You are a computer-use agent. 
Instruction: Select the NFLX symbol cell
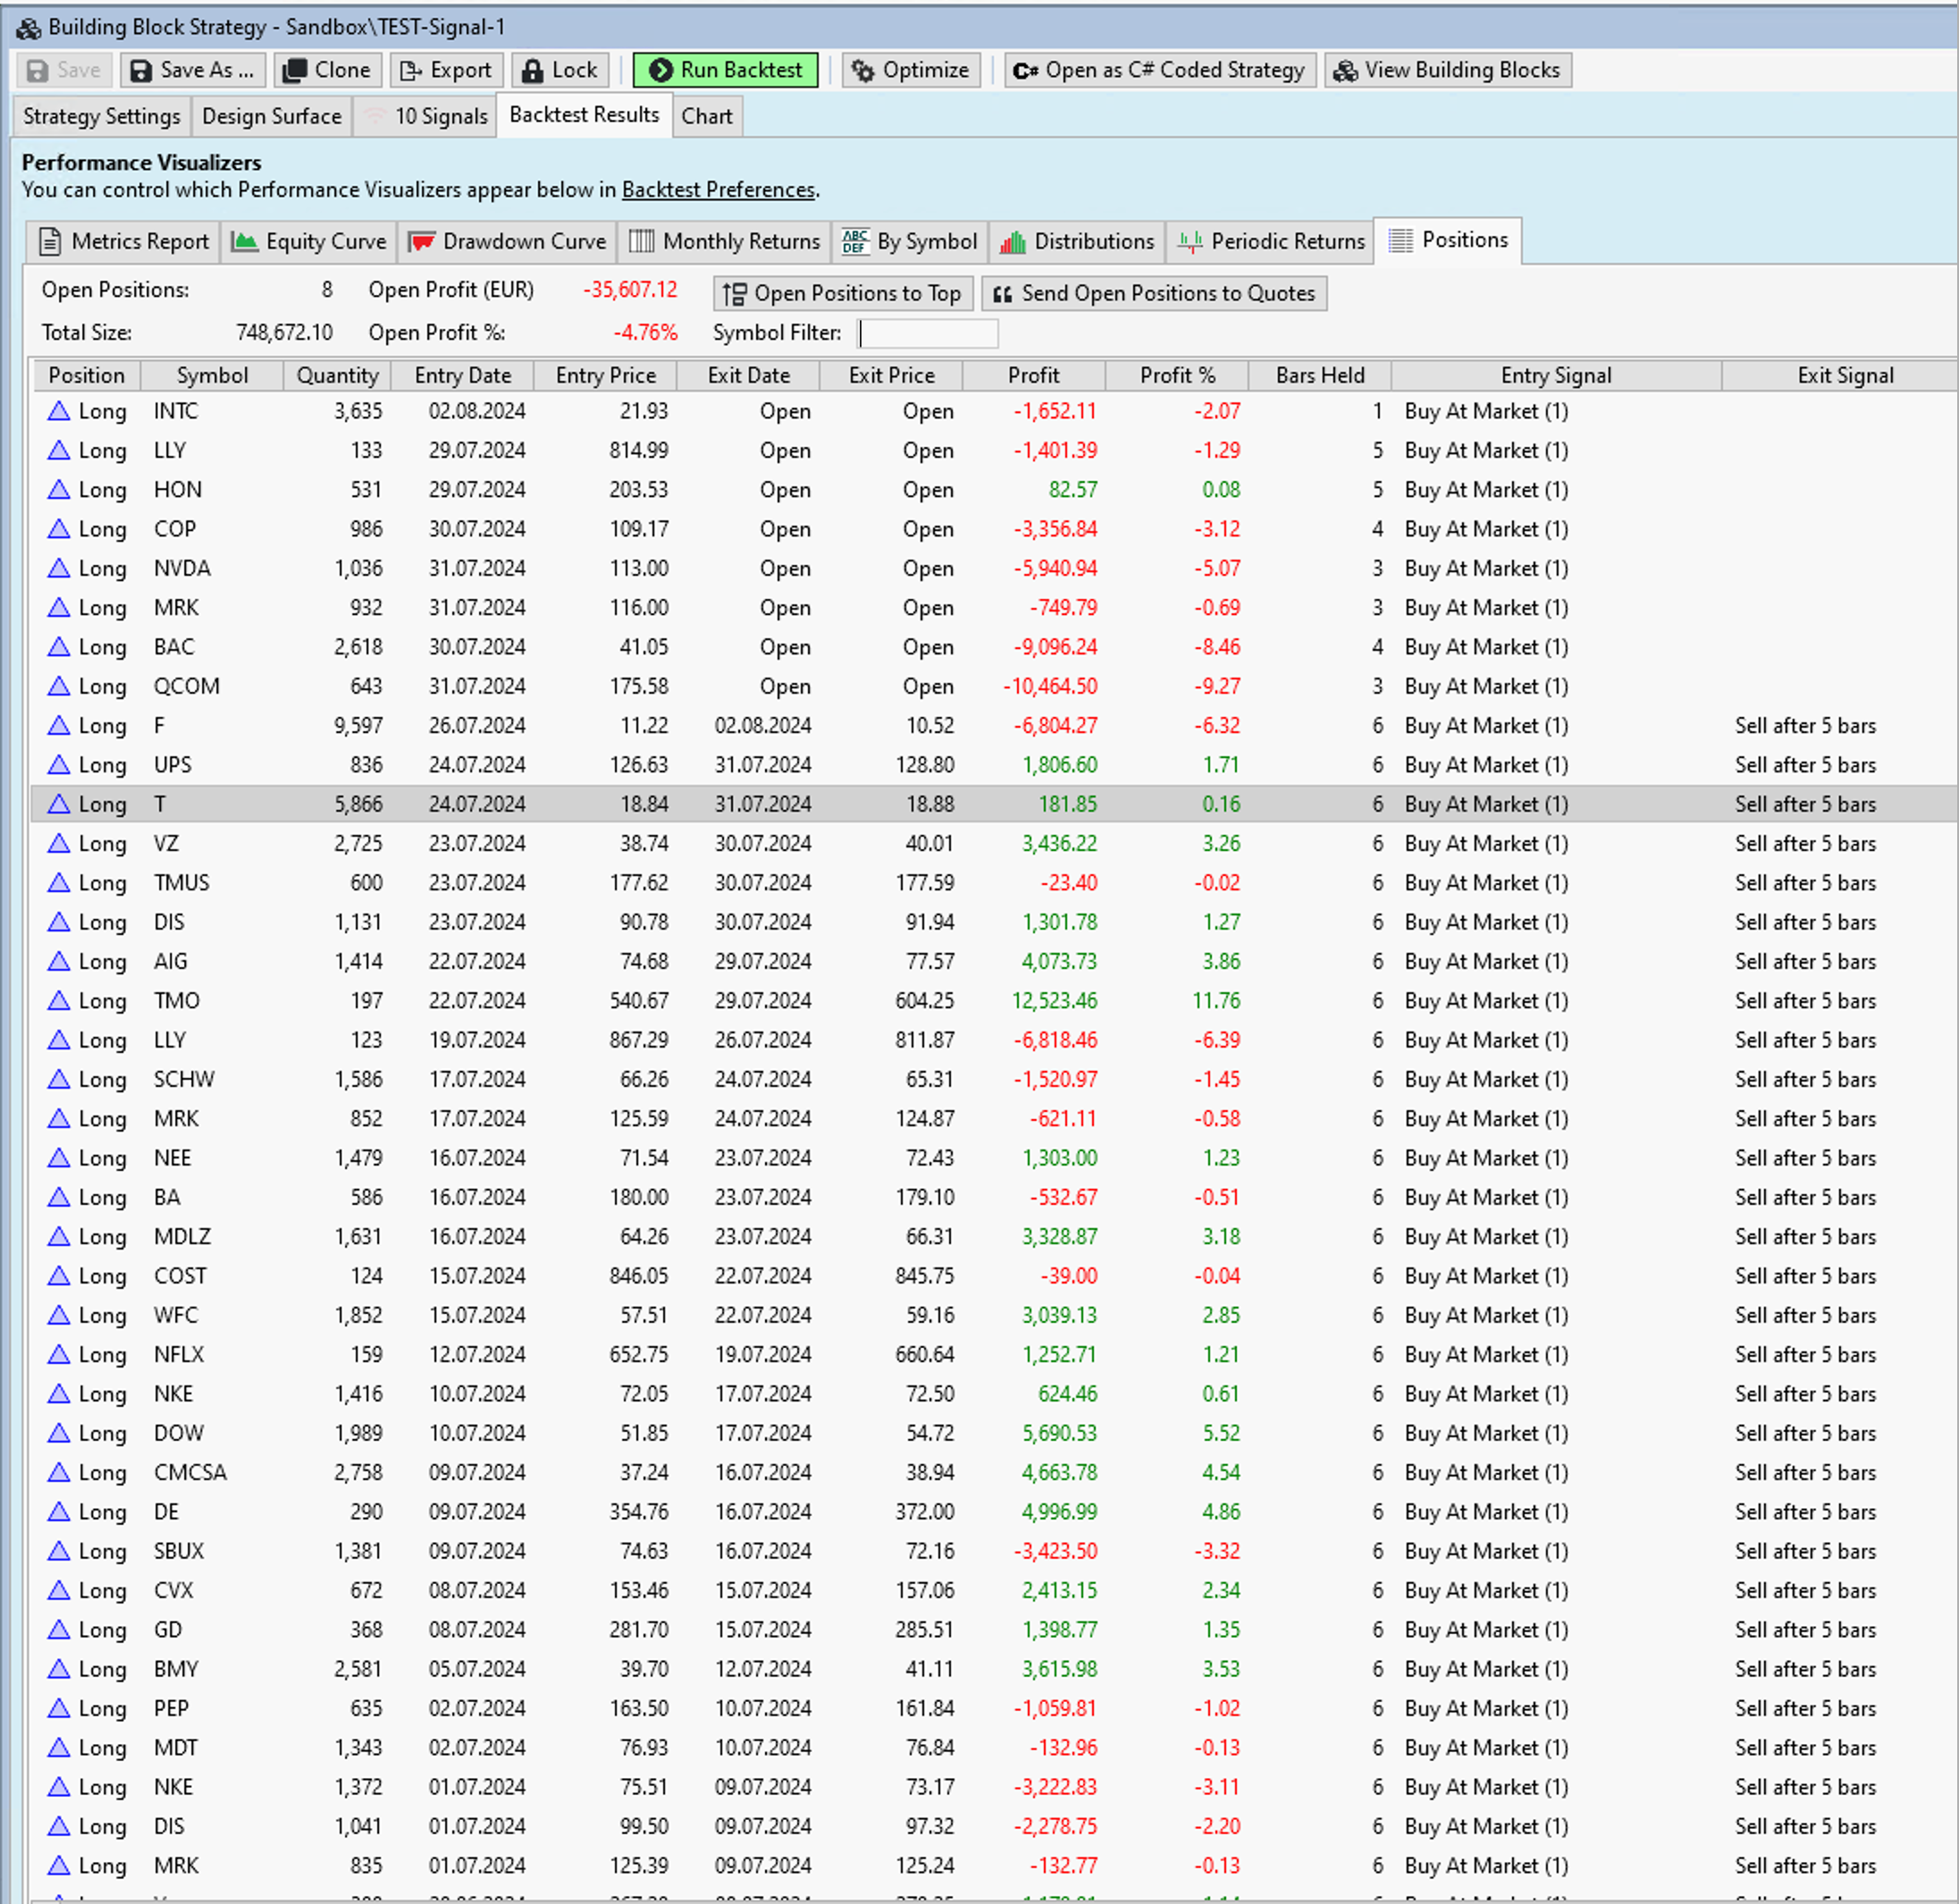[x=179, y=1355]
